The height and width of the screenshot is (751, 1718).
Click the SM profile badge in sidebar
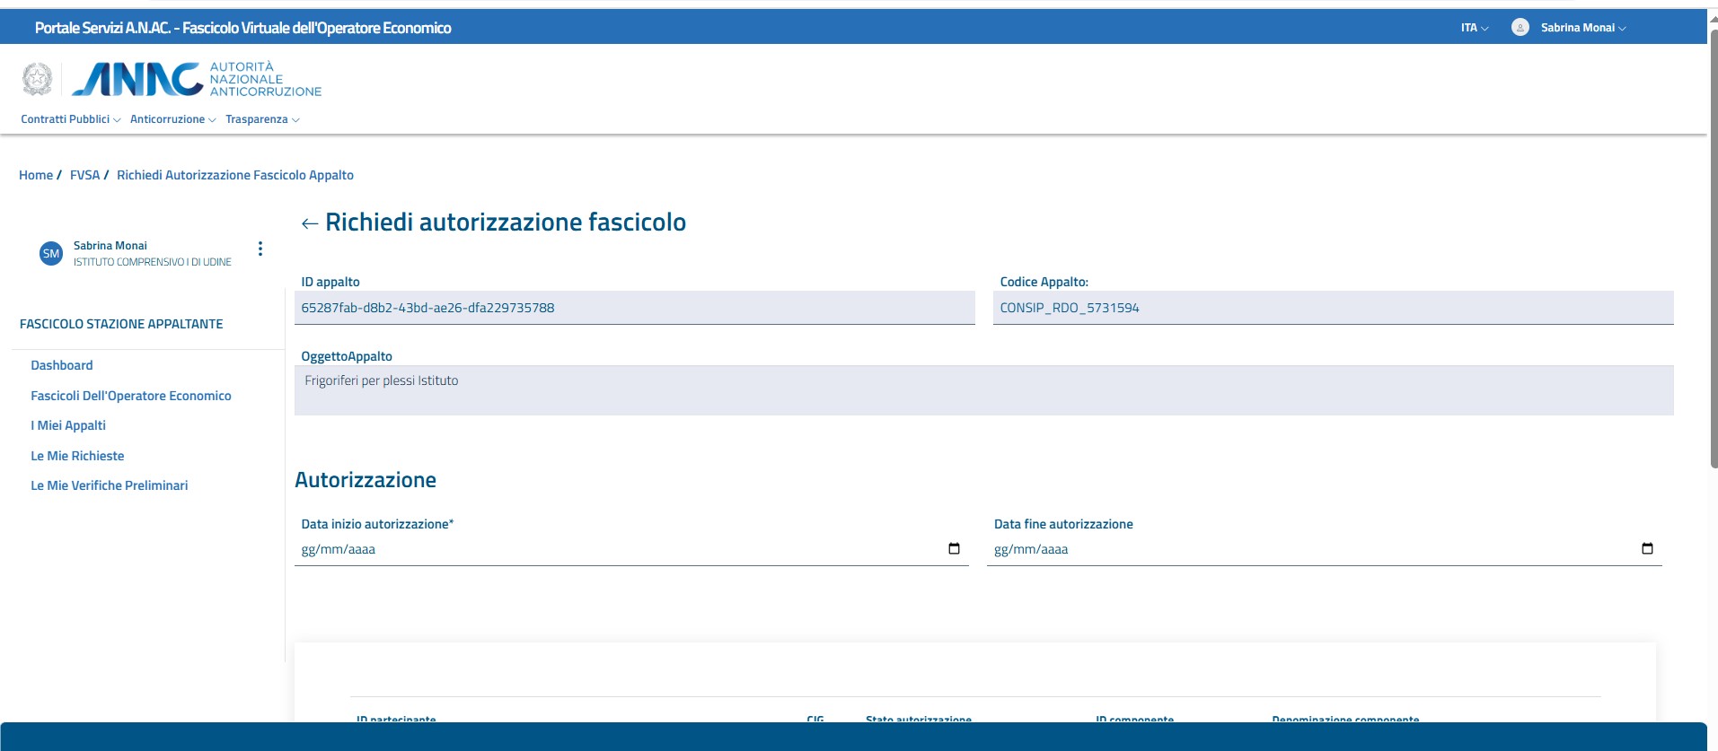point(51,254)
